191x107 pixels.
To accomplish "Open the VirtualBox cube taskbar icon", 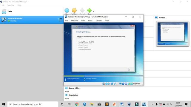I will coord(129,104).
